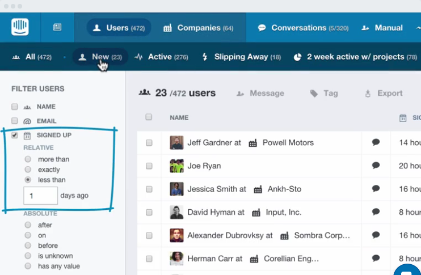The width and height of the screenshot is (421, 275).
Task: Select the Active (276) segment
Action: coord(161,57)
